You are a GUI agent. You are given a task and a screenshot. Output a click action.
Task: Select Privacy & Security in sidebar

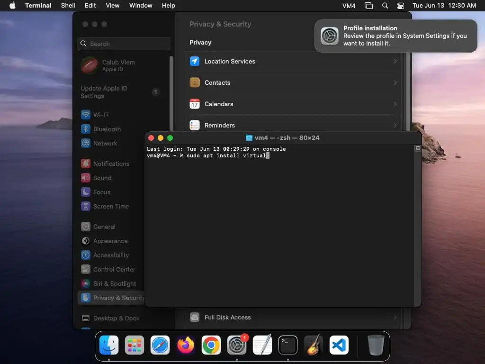pyautogui.click(x=111, y=298)
